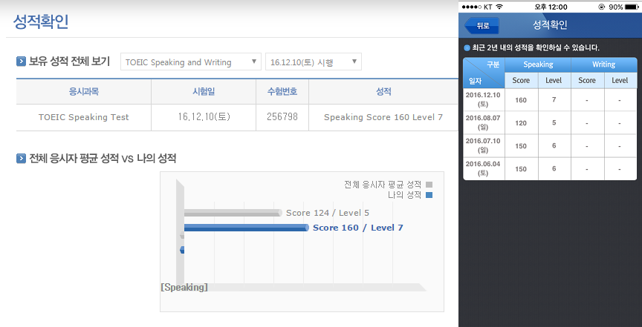Click the level 7 cell in phone table
This screenshot has height=327, width=642.
554,99
